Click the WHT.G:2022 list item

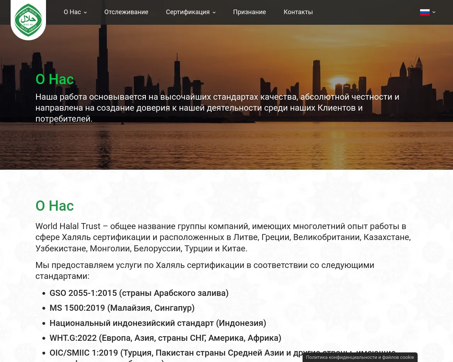tap(165, 338)
